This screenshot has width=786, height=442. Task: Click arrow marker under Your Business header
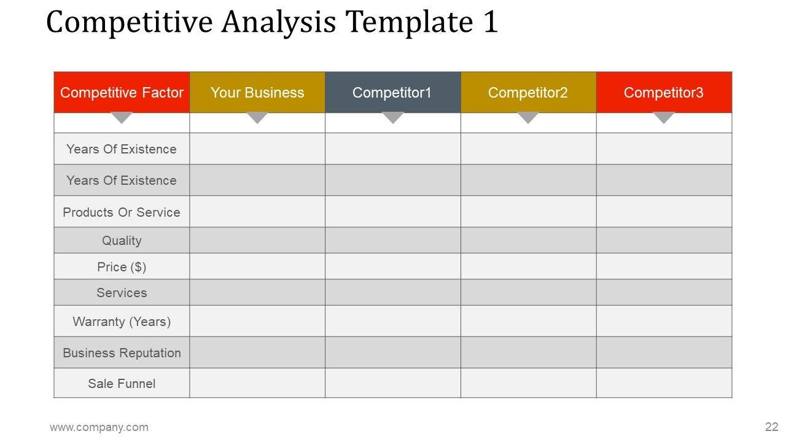257,117
